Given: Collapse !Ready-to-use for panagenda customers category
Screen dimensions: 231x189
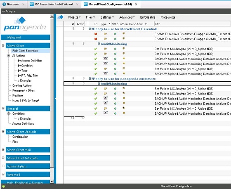Looking at the screenshot, I should [90, 78].
